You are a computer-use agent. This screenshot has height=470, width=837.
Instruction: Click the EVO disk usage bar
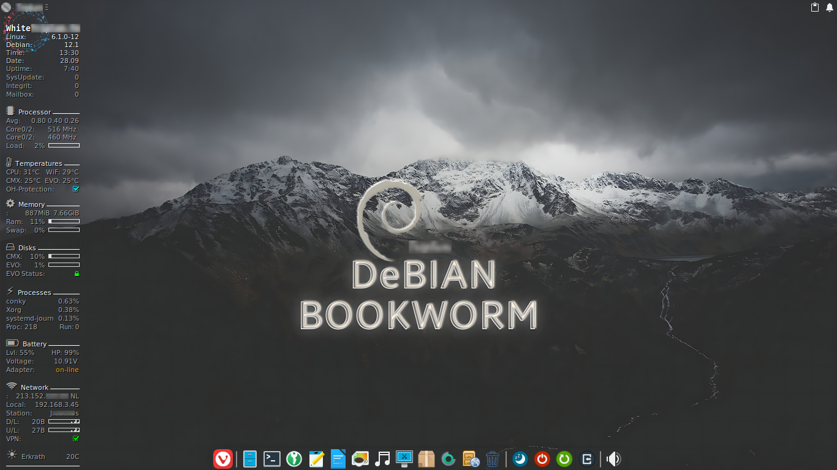pos(64,265)
